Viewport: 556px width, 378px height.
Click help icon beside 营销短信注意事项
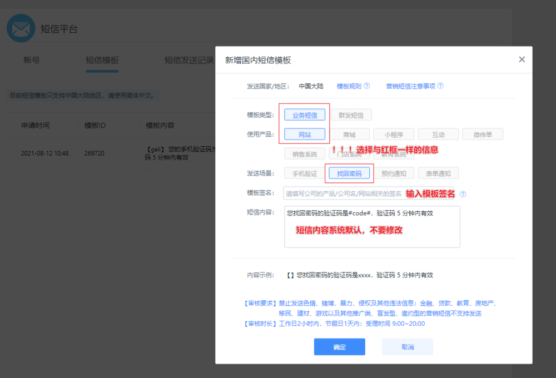440,86
